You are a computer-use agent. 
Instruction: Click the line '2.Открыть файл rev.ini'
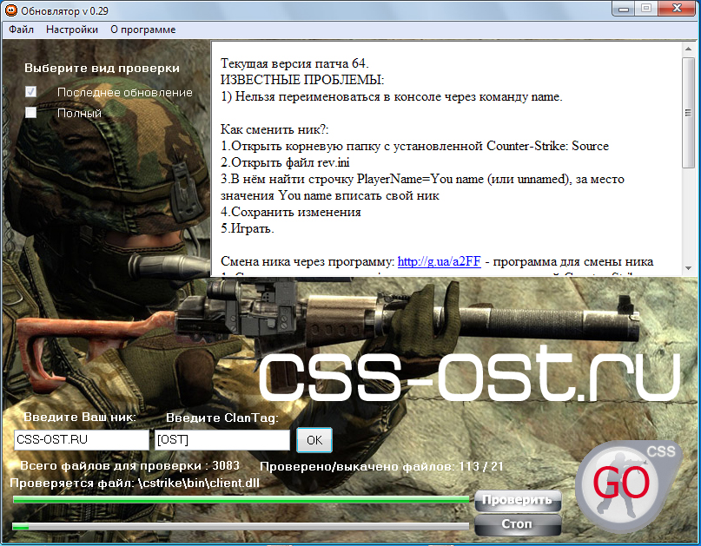point(285,162)
